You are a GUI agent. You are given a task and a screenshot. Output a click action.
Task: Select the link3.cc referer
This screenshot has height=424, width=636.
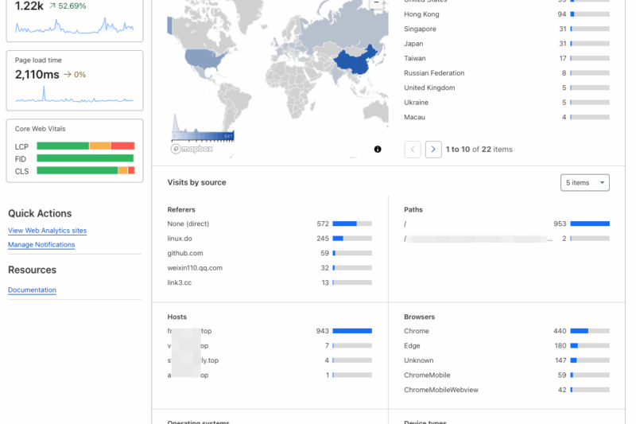pyautogui.click(x=270, y=282)
